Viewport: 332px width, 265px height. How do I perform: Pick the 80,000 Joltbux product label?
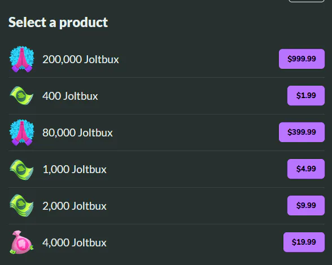pos(77,132)
